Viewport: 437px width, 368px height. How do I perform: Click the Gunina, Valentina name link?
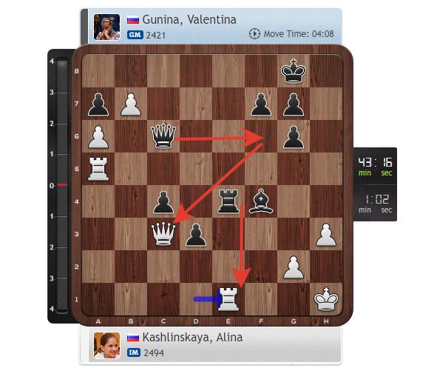pyautogui.click(x=189, y=19)
